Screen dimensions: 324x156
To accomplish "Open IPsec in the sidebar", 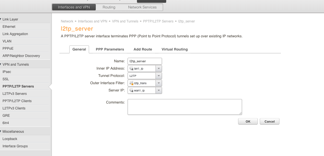I will point(7,72).
